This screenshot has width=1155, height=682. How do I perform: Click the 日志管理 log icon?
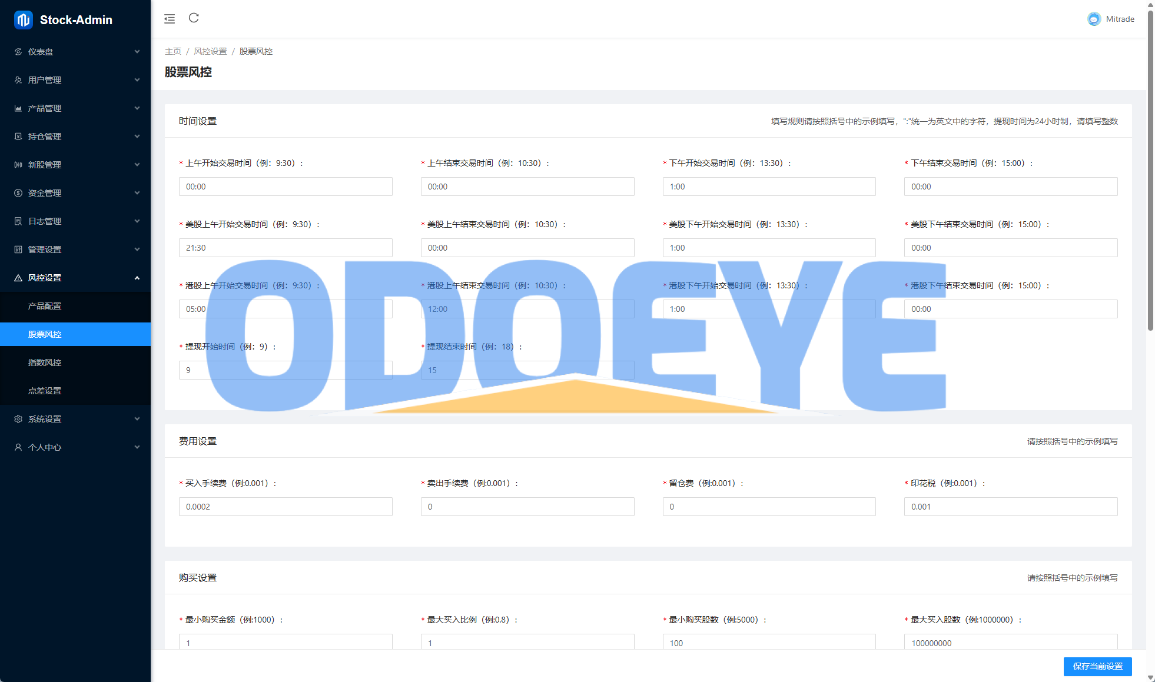click(x=18, y=221)
